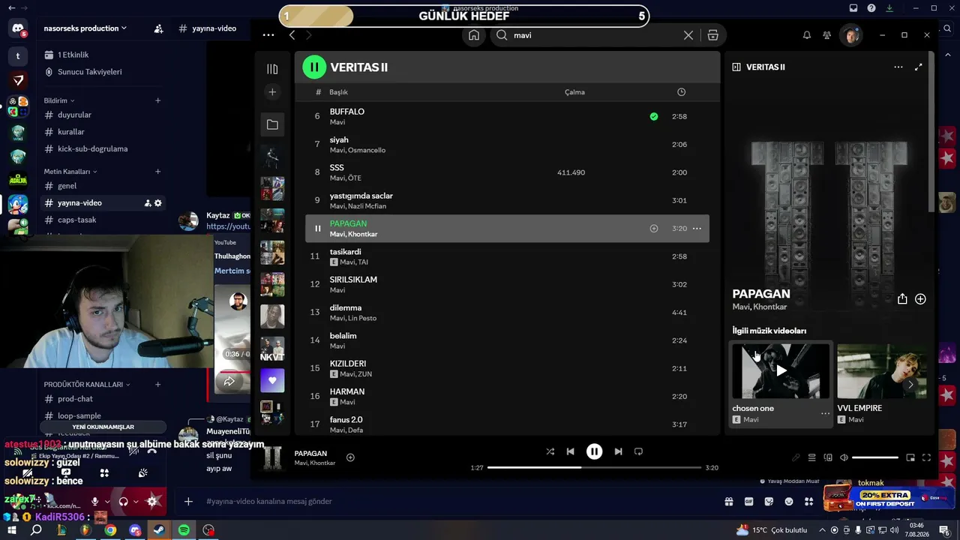Collapse PRODÜKTÖR KANALLARI category
This screenshot has width=960, height=540.
(87, 385)
